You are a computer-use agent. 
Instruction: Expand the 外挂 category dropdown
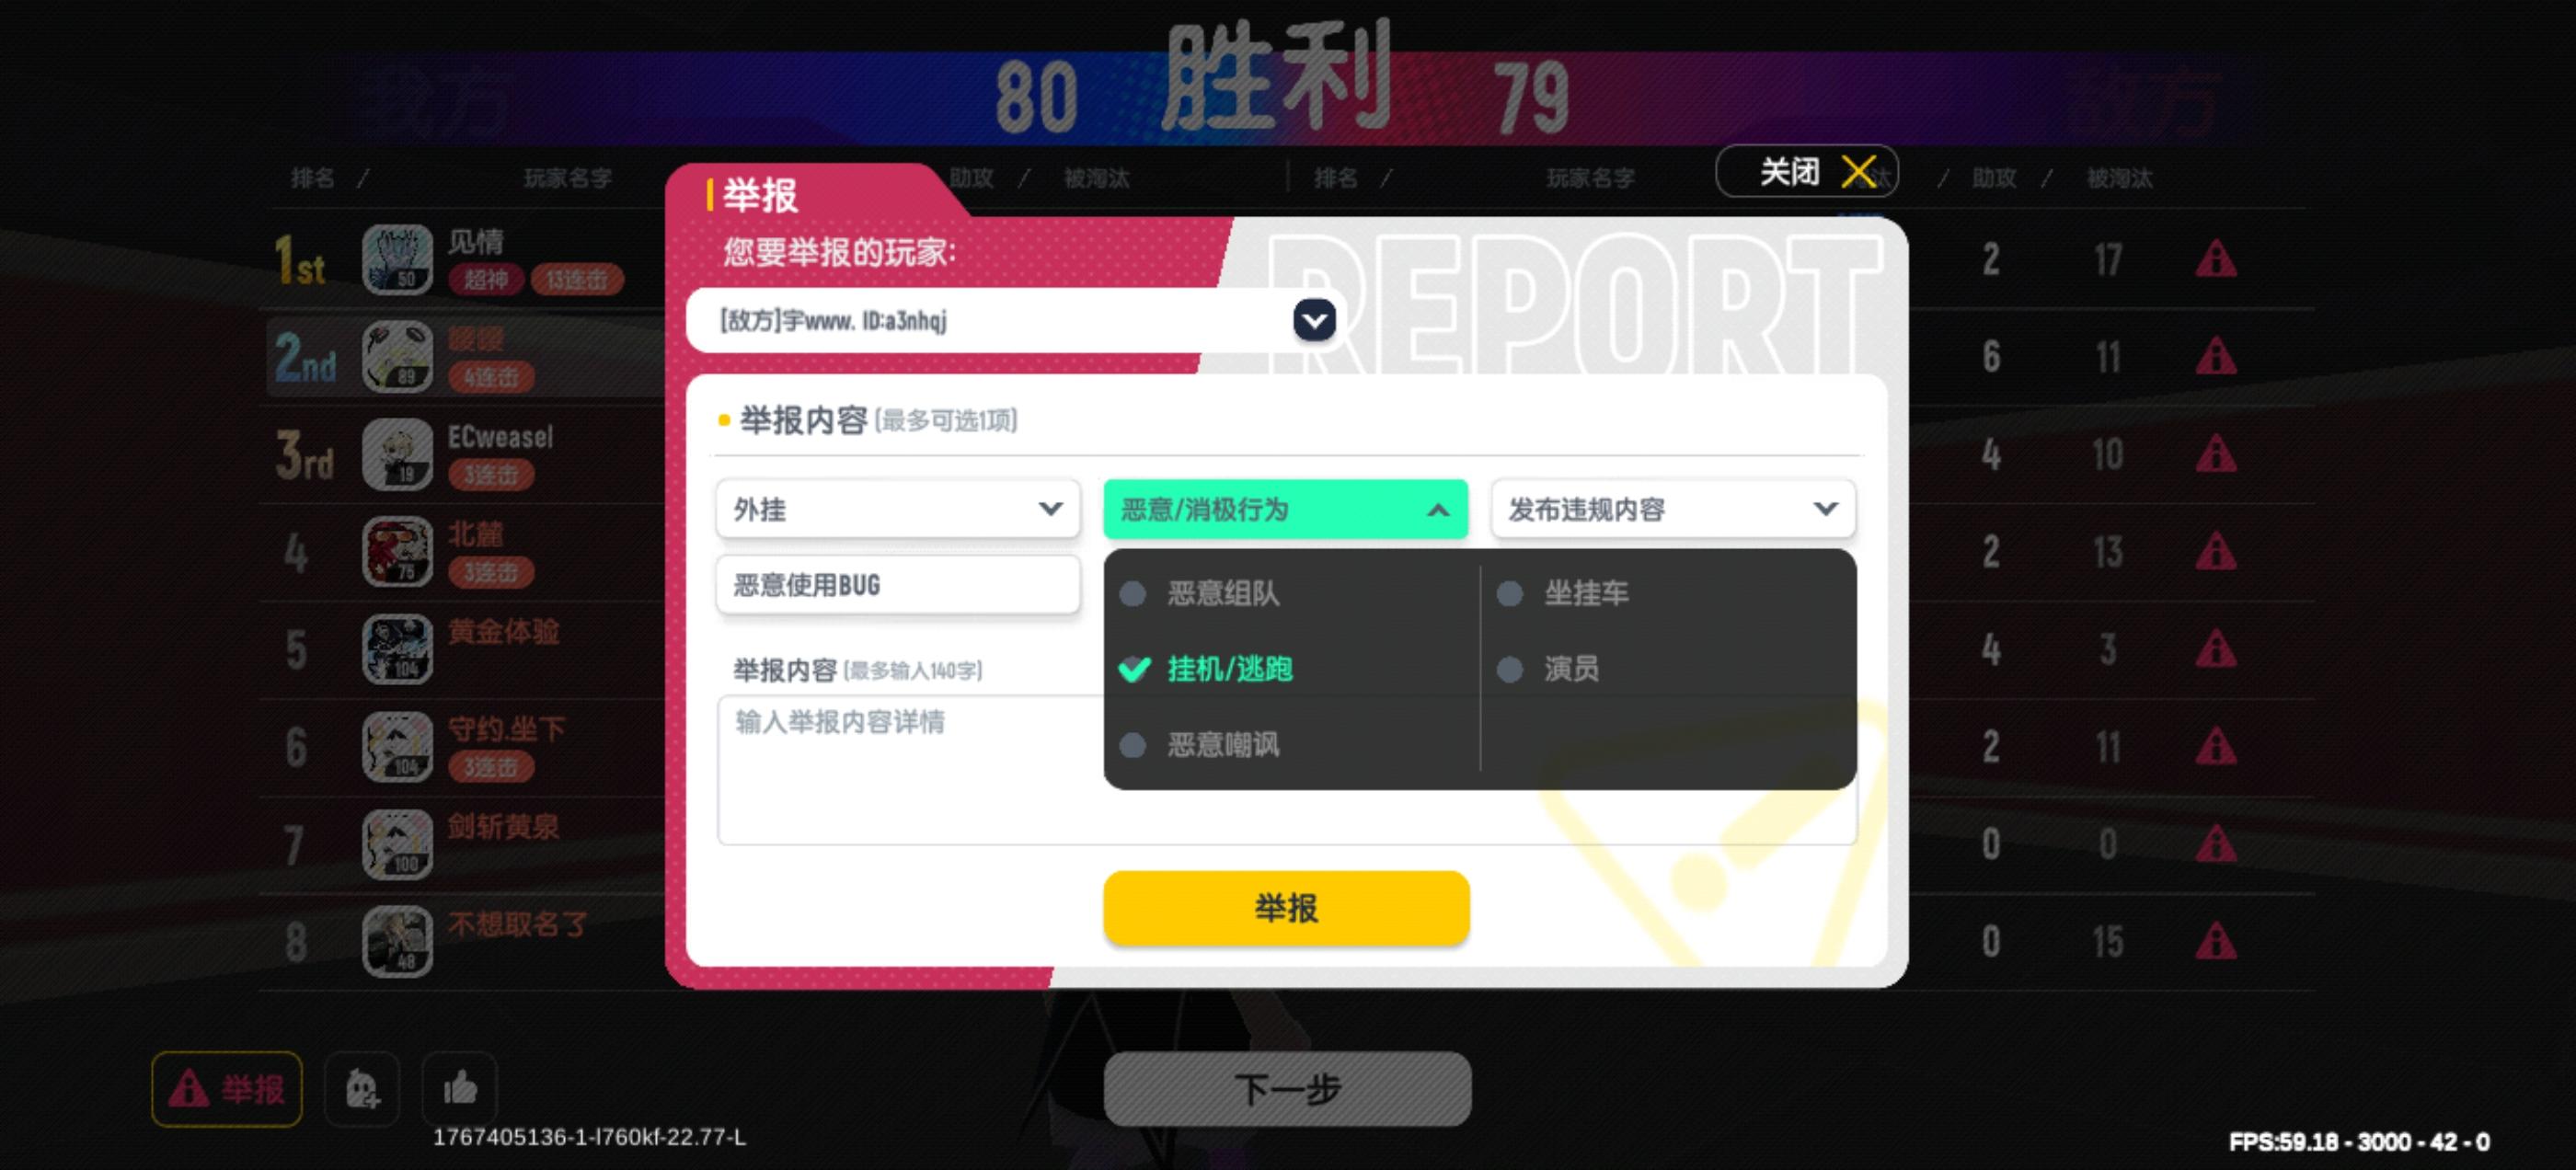(x=898, y=509)
